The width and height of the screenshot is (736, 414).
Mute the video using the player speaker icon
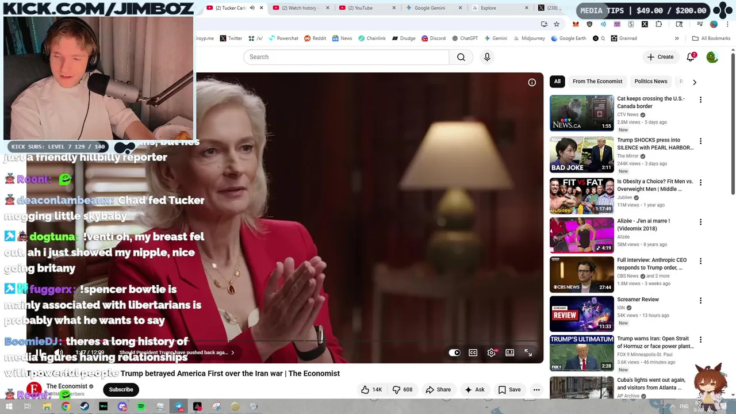pos(59,352)
